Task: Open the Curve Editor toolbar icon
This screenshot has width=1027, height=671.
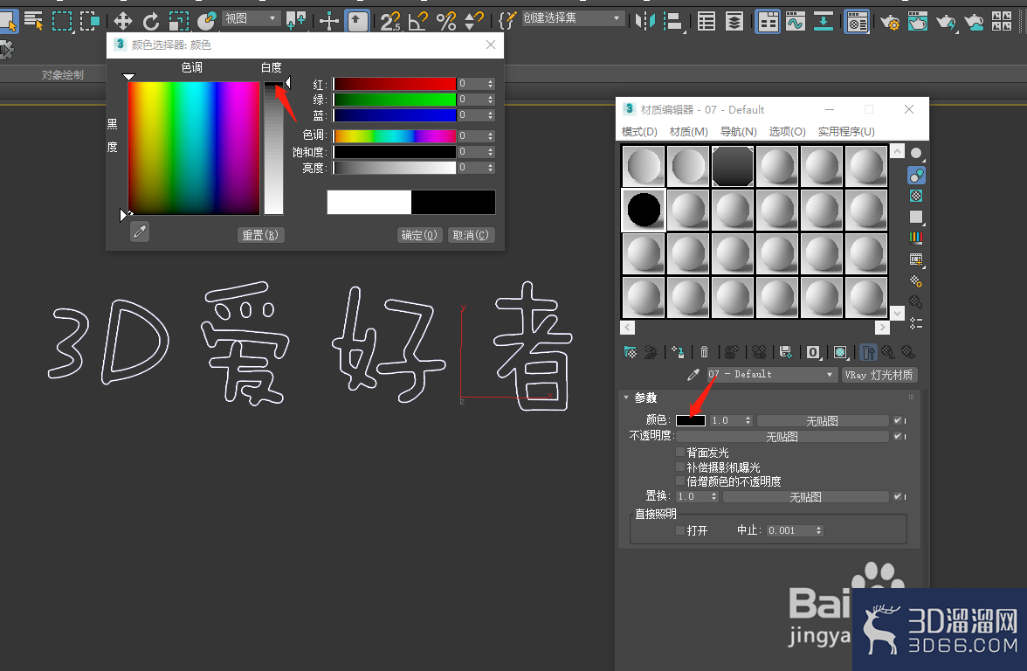Action: (x=795, y=21)
